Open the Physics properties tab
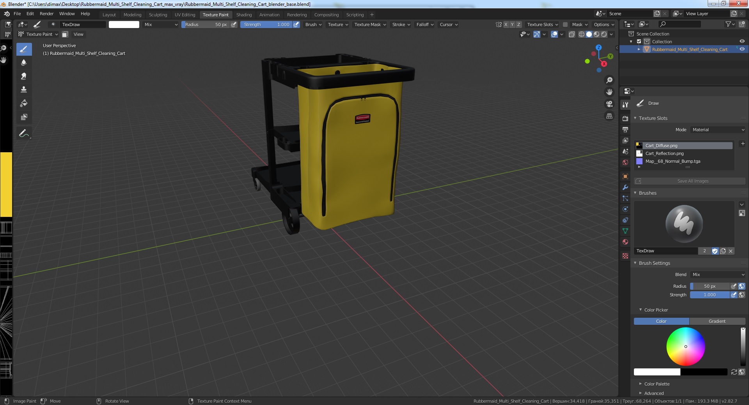 pos(625,209)
